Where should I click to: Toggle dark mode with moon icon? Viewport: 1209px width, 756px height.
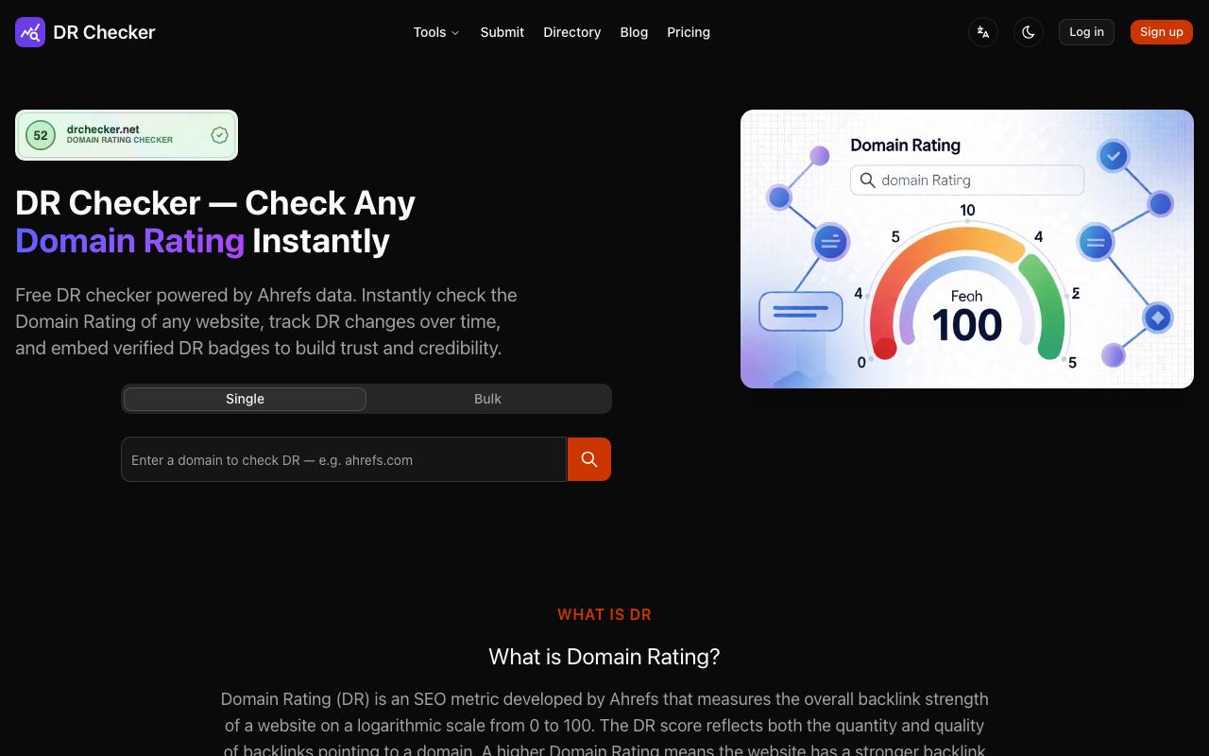tap(1029, 32)
